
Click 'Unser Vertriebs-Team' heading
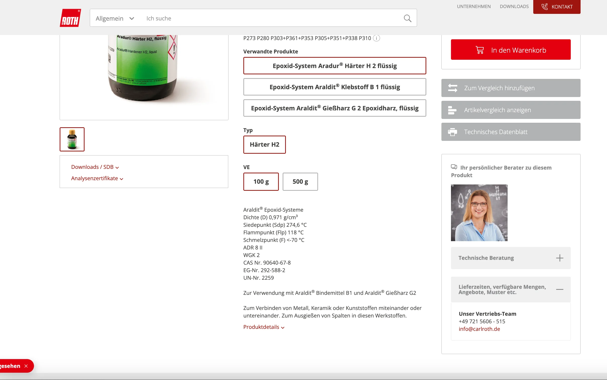(x=487, y=314)
